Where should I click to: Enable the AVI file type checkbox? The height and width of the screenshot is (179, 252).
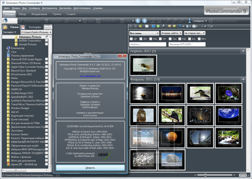(189, 39)
